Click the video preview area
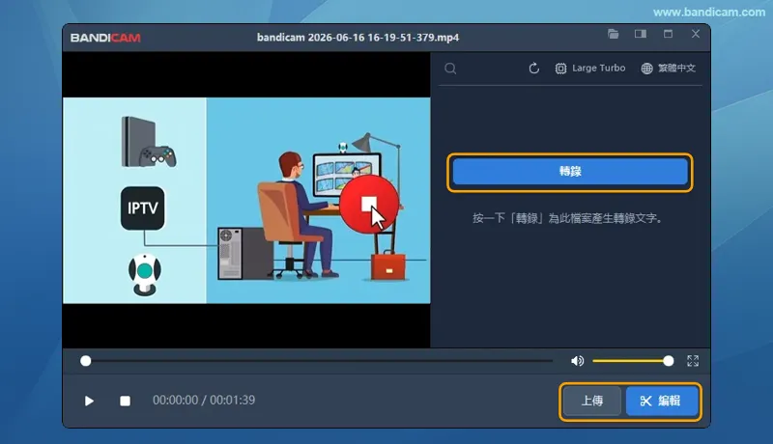773x444 pixels. click(x=246, y=200)
